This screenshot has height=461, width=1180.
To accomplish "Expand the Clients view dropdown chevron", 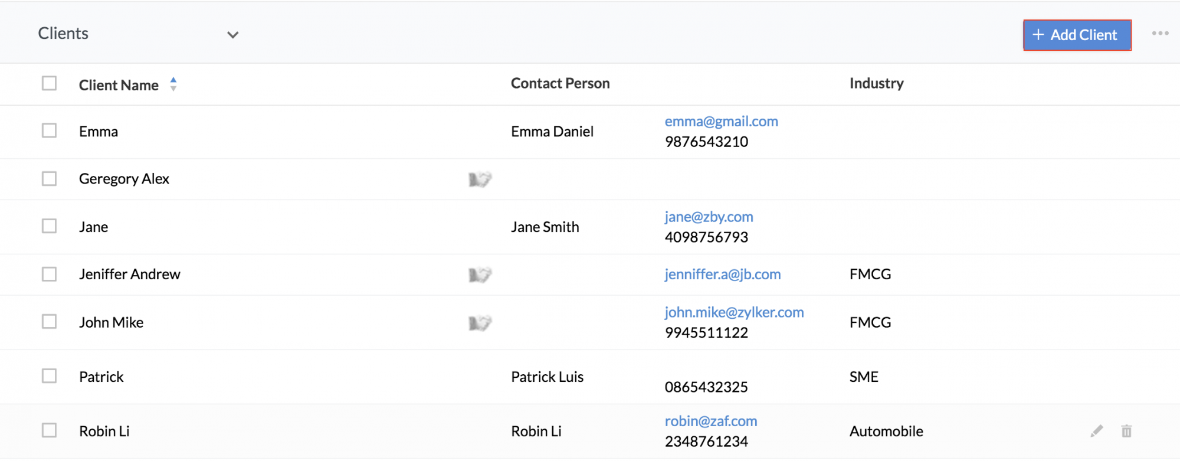I will (233, 35).
